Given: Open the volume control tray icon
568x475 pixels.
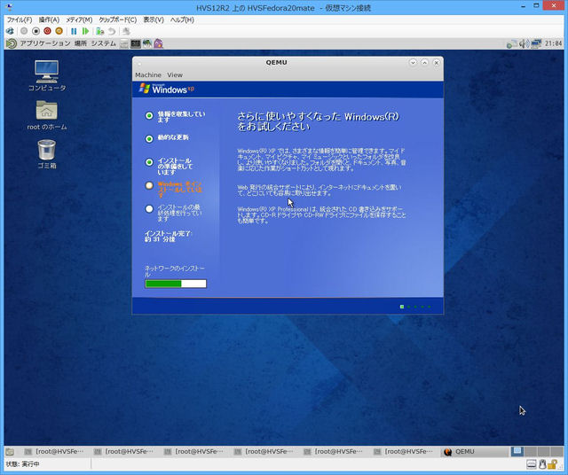Looking at the screenshot, I should tap(524, 43).
